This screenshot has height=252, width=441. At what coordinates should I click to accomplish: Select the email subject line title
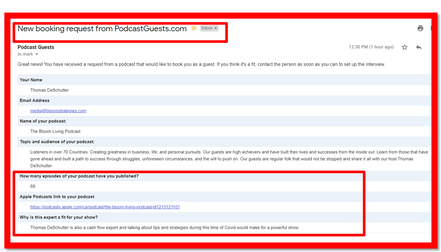click(x=102, y=29)
